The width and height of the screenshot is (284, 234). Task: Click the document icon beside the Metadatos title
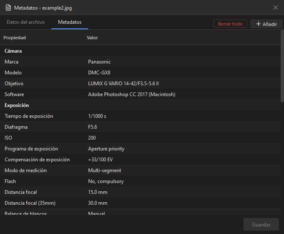pos(8,8)
